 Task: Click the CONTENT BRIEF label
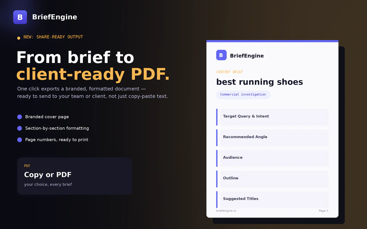click(230, 72)
